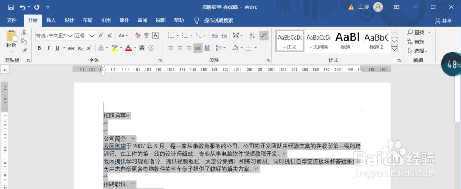Click the 替换 replace button

[416, 41]
